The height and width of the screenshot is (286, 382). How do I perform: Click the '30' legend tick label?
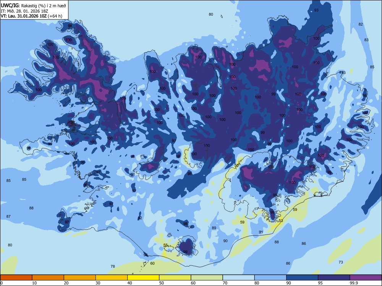(98, 283)
